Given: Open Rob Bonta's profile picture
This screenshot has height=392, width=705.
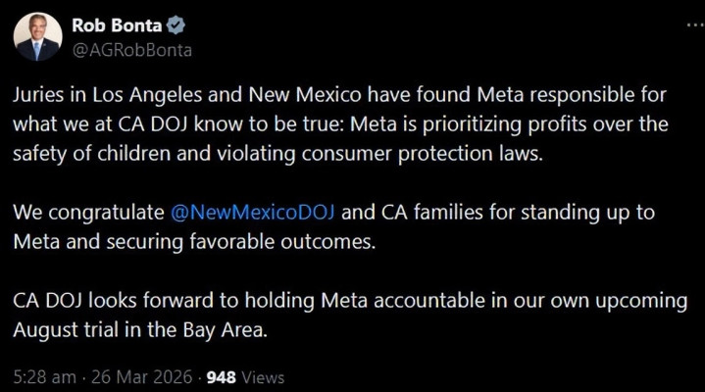Looking at the screenshot, I should pyautogui.click(x=37, y=37).
